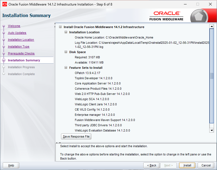Open the Welcome step link
This screenshot has height=170, width=217.
[14, 26]
